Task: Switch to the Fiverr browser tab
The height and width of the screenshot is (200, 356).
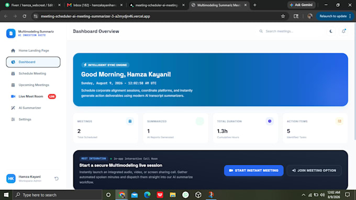Action: [32, 5]
